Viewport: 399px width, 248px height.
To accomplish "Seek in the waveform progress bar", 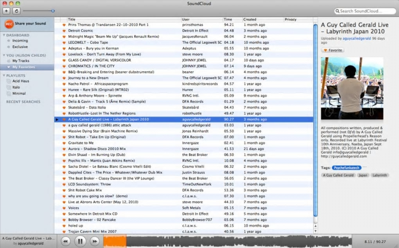I will (x=228, y=241).
